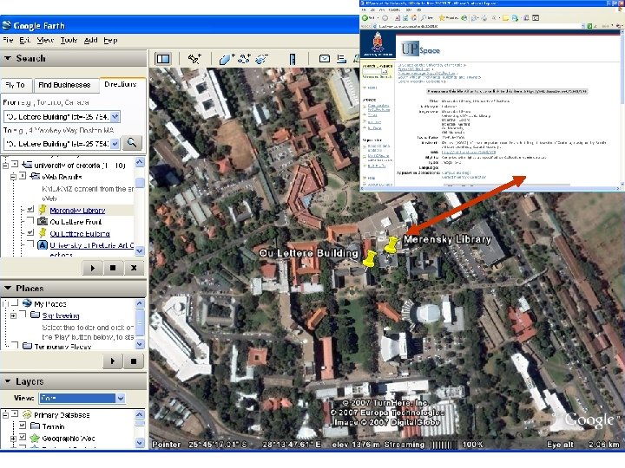Click the Primary Database layer icon
This screenshot has height=468, width=625.
coord(27,414)
